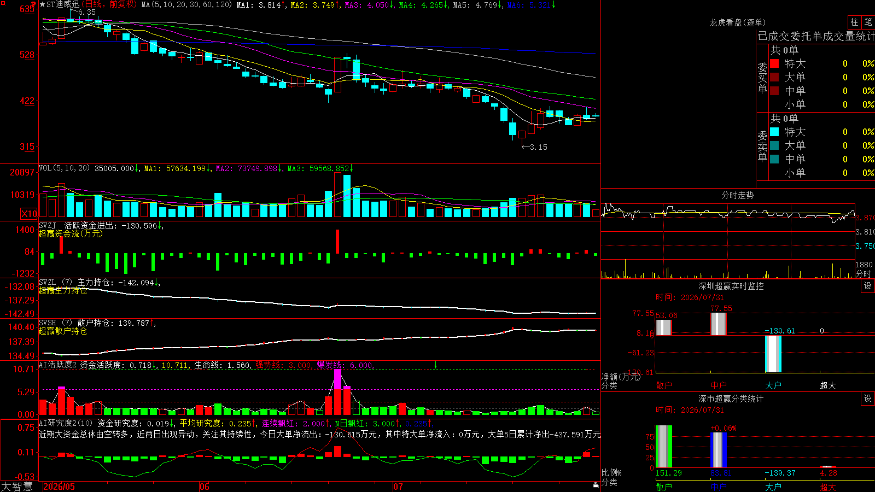The height and width of the screenshot is (492, 875).
Task: Switch 龙虎看盘 to 柱 bar view
Action: 854,22
